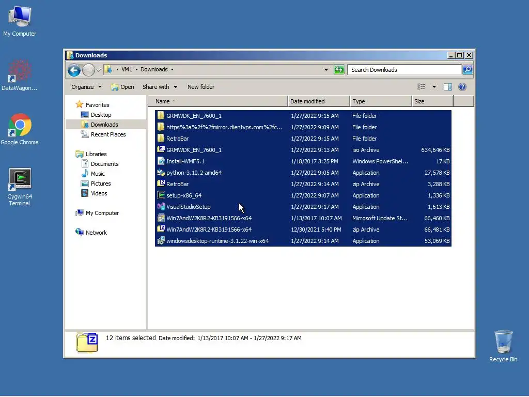The height and width of the screenshot is (397, 529).
Task: Open the Share with dropdown menu
Action: pos(160,87)
